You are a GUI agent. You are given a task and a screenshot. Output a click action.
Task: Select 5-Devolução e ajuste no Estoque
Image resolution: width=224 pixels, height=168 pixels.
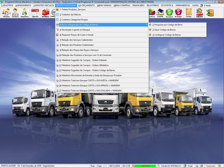click(x=102, y=30)
